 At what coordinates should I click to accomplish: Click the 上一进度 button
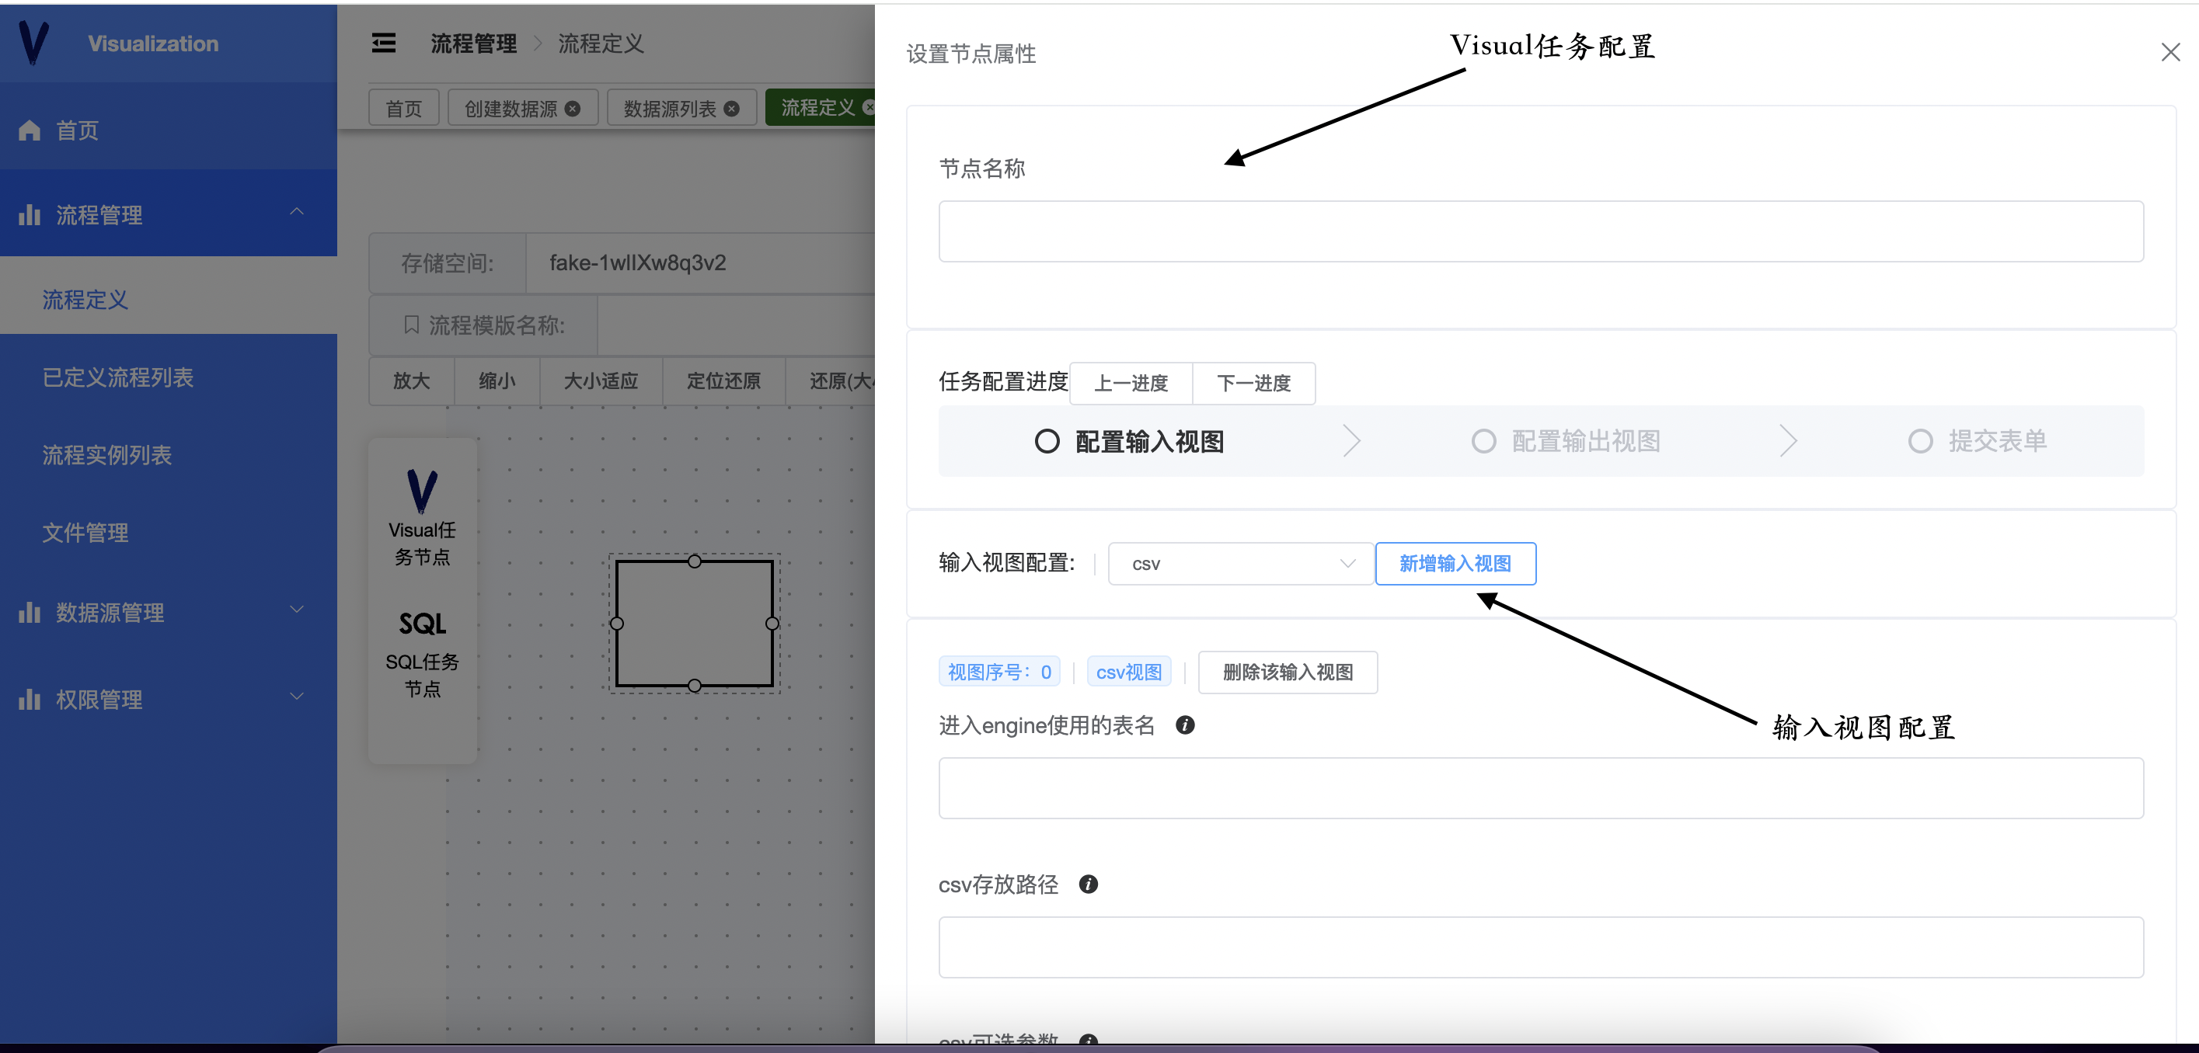[1131, 383]
